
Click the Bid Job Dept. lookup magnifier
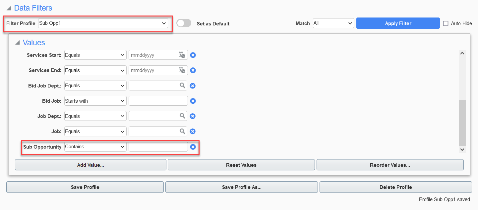click(x=182, y=86)
